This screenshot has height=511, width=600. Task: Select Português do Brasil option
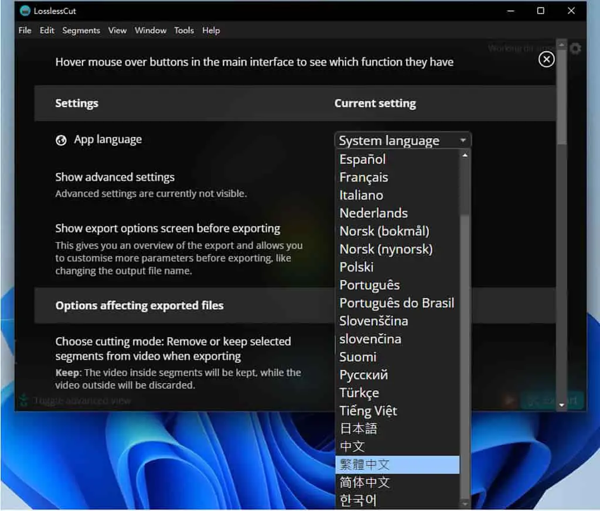click(397, 303)
